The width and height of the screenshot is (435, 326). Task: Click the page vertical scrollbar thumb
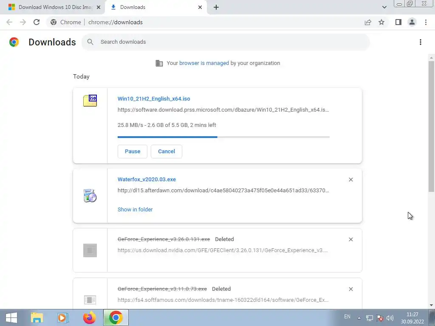click(x=431, y=126)
